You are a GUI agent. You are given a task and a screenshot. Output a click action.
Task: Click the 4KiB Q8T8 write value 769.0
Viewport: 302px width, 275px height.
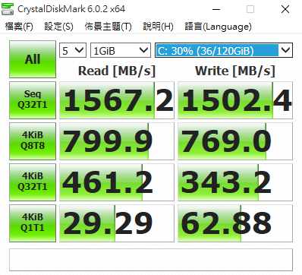click(x=235, y=141)
